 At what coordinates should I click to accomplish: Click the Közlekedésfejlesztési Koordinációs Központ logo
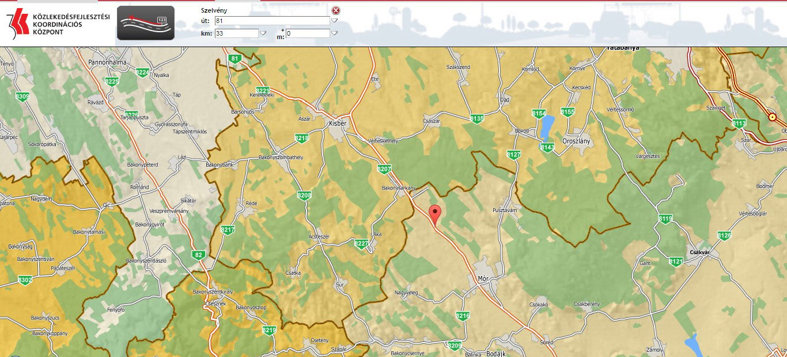(x=58, y=24)
